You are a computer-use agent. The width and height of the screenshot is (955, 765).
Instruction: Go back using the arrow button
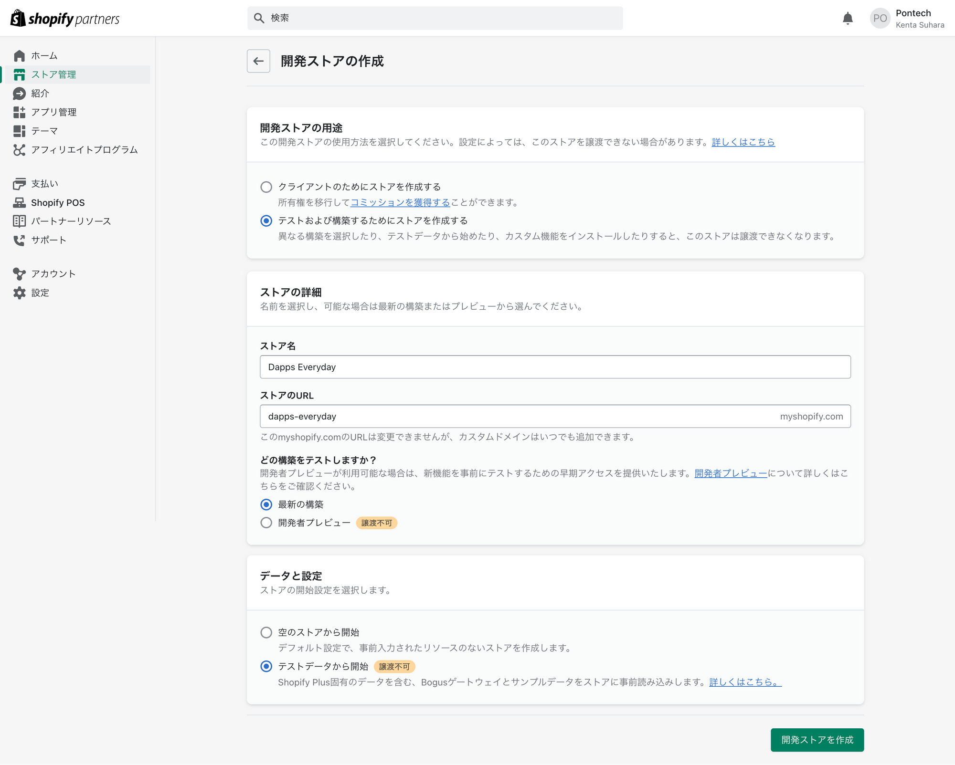click(x=258, y=61)
